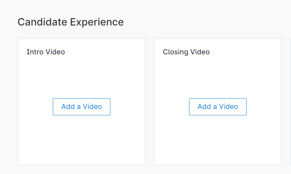Open video upload for Intro Video

(x=81, y=107)
